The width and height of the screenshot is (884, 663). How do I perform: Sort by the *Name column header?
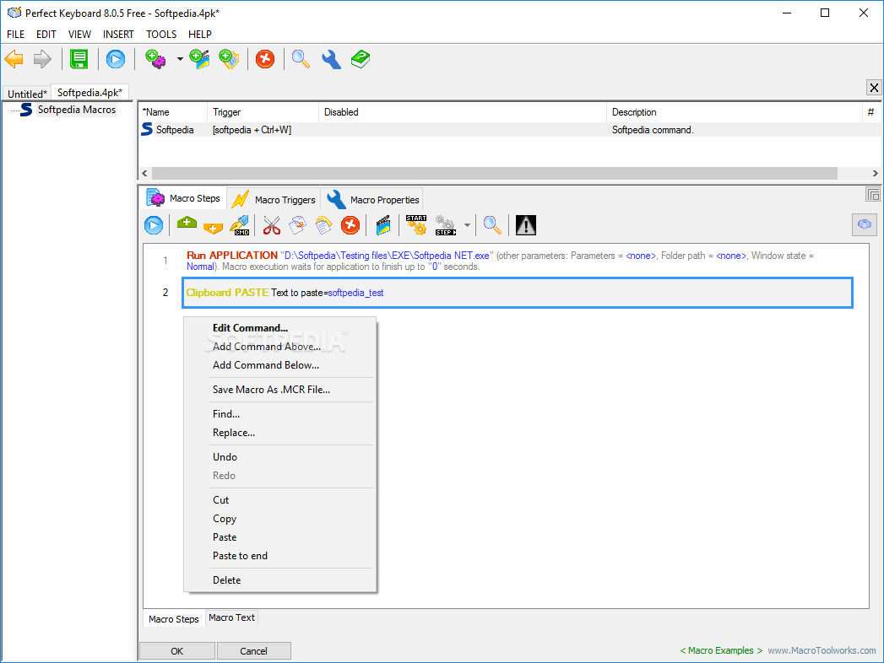(173, 112)
